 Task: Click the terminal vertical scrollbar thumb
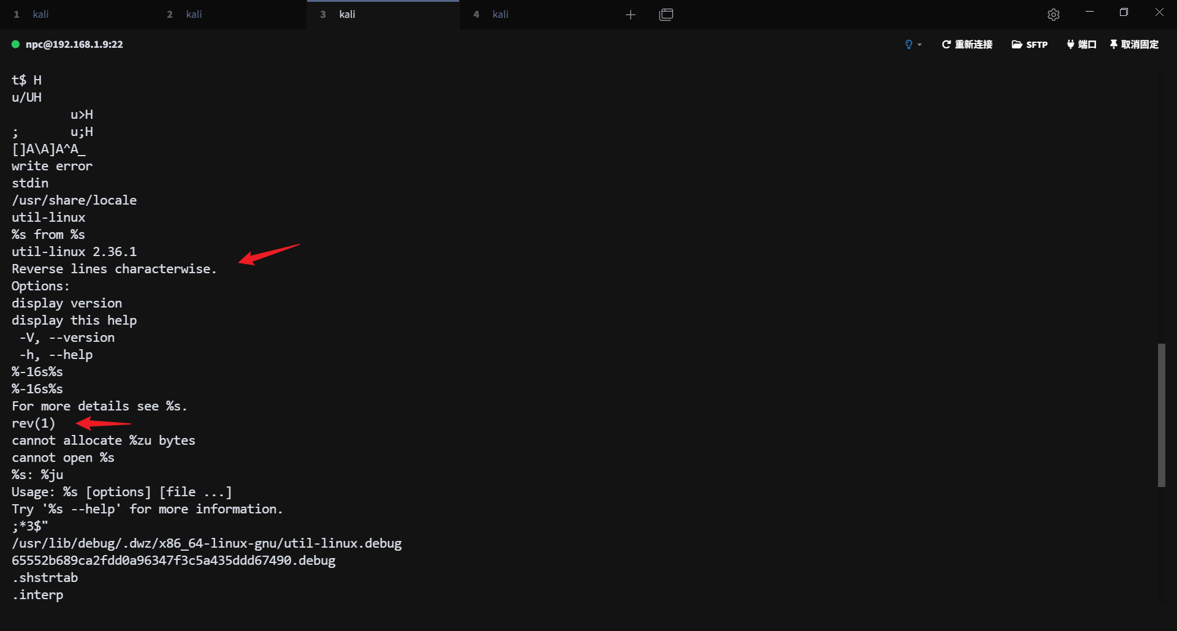click(1161, 415)
